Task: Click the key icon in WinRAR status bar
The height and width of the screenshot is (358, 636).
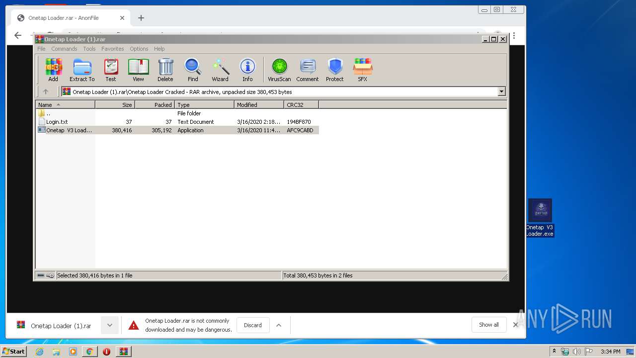Action: point(50,275)
